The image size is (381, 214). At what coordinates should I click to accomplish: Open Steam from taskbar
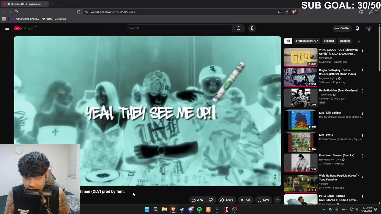pyautogui.click(x=182, y=209)
